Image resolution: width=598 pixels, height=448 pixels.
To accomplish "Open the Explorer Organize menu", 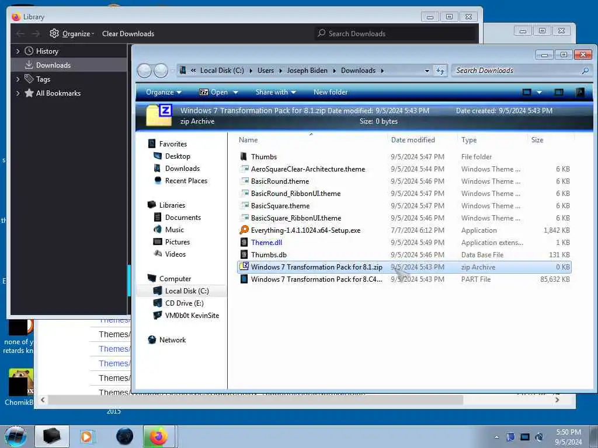I will click(x=164, y=92).
